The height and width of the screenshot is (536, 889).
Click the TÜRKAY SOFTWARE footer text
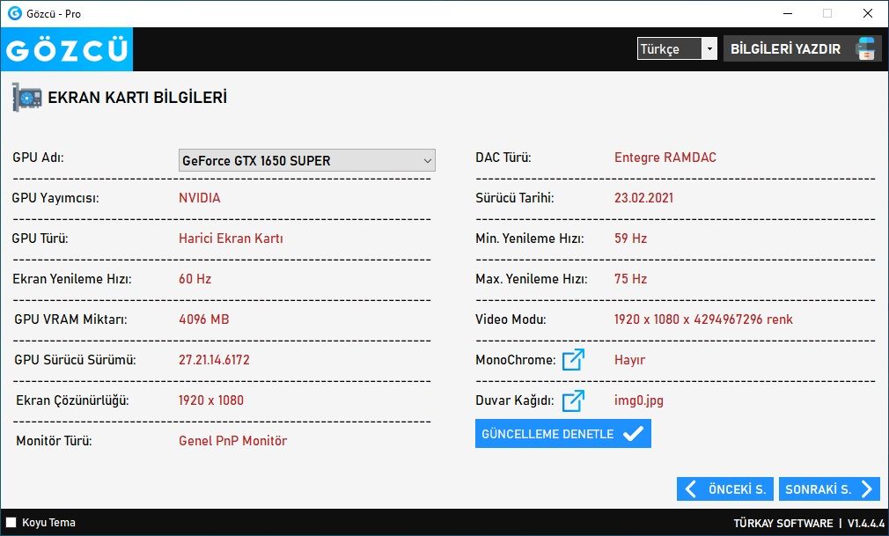coord(783,523)
